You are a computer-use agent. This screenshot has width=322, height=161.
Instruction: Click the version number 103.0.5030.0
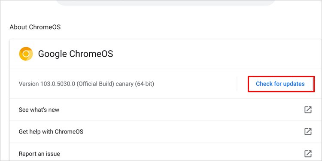click(x=58, y=84)
